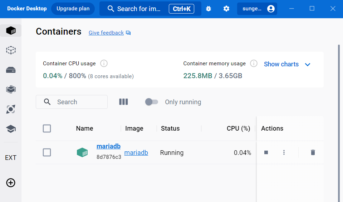
Task: Open more actions menu for mariadb
Action: [284, 152]
